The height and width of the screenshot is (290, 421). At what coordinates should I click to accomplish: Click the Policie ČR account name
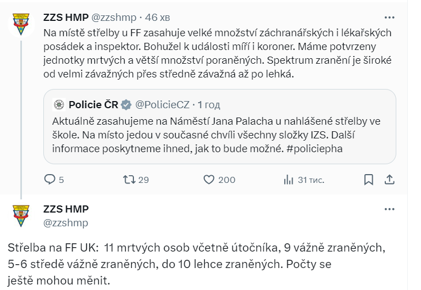coord(93,104)
